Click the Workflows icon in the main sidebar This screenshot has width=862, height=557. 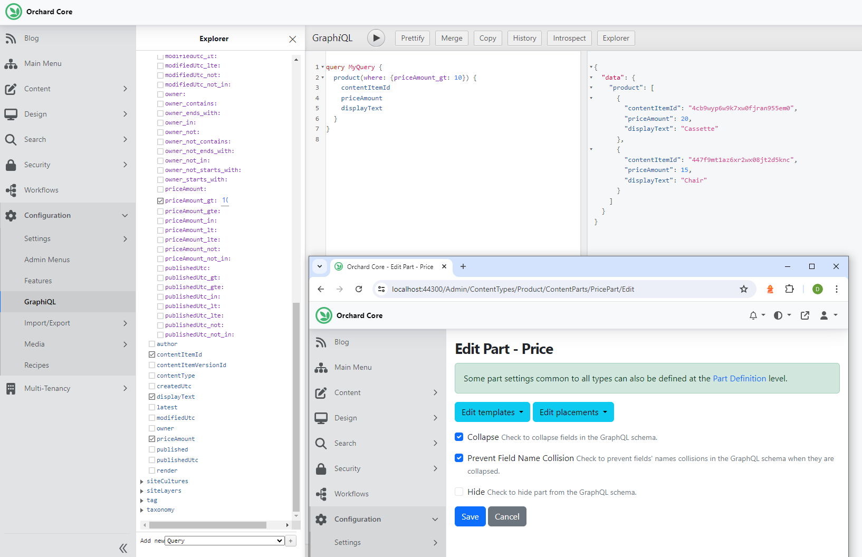click(11, 190)
